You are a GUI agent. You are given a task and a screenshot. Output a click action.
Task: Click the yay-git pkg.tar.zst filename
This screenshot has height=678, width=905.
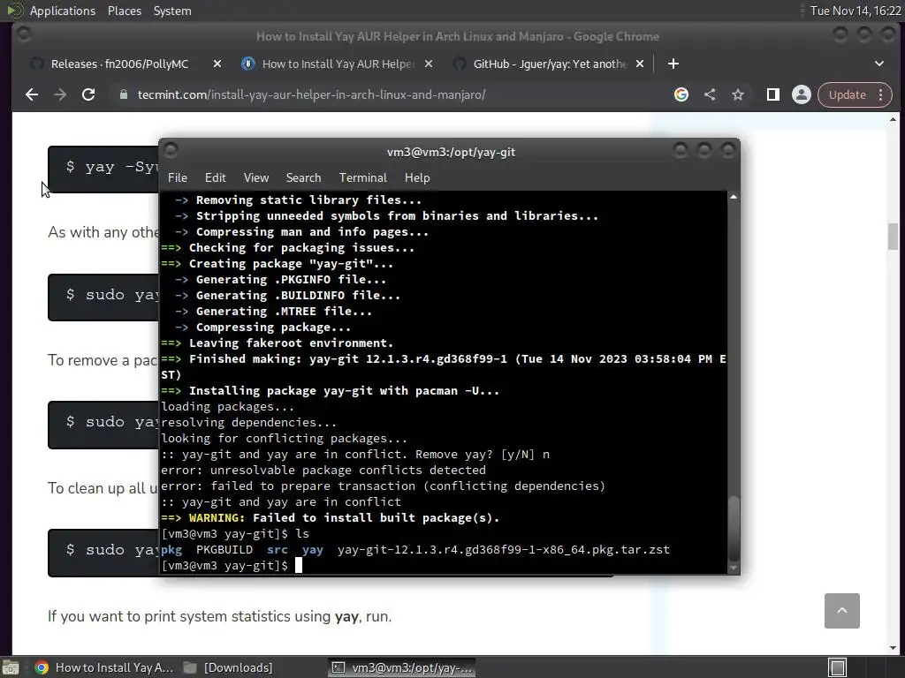[x=503, y=549]
